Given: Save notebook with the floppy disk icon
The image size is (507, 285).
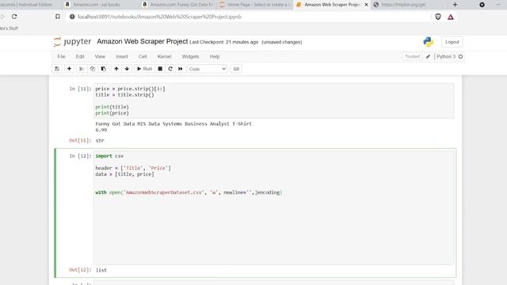Looking at the screenshot, I should (x=57, y=69).
